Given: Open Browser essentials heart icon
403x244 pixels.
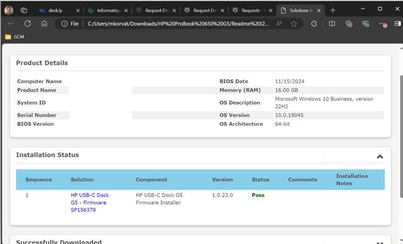Looking at the screenshot, I should click(x=366, y=24).
